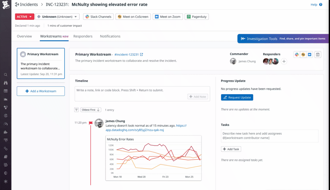Add a responder with the plus icon
The width and height of the screenshot is (330, 190).
[284, 61]
